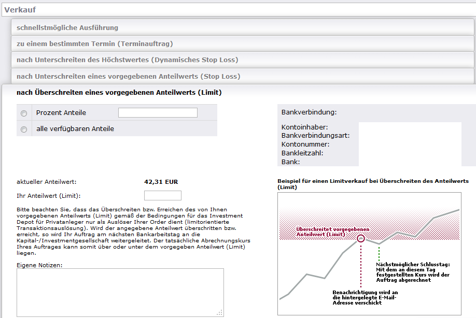Expand the schnellstmögliche Ausführung section
476x318 pixels.
click(x=242, y=27)
